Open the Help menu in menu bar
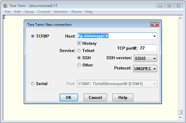The image size is (186, 123). click(89, 12)
